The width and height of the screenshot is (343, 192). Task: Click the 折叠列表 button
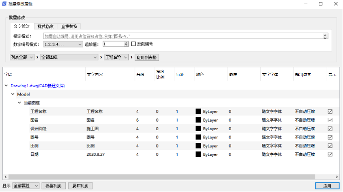tap(53, 186)
